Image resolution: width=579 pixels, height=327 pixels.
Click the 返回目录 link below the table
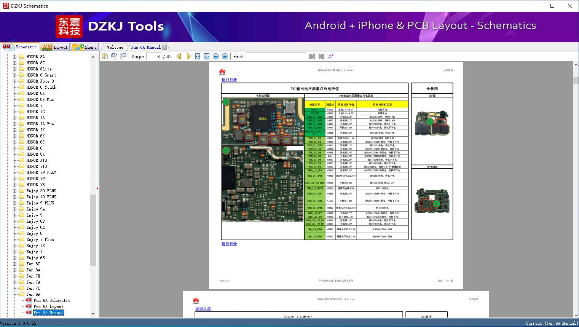pyautogui.click(x=229, y=244)
